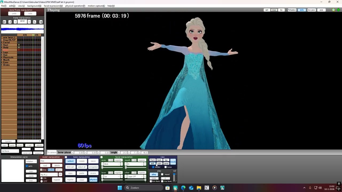Select previous mouth morph arrow
The width and height of the screenshot is (342, 192).
[126, 164]
